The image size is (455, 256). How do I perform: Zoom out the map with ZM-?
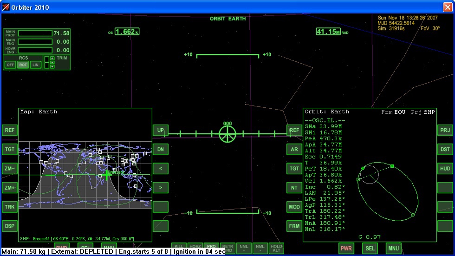click(10, 168)
